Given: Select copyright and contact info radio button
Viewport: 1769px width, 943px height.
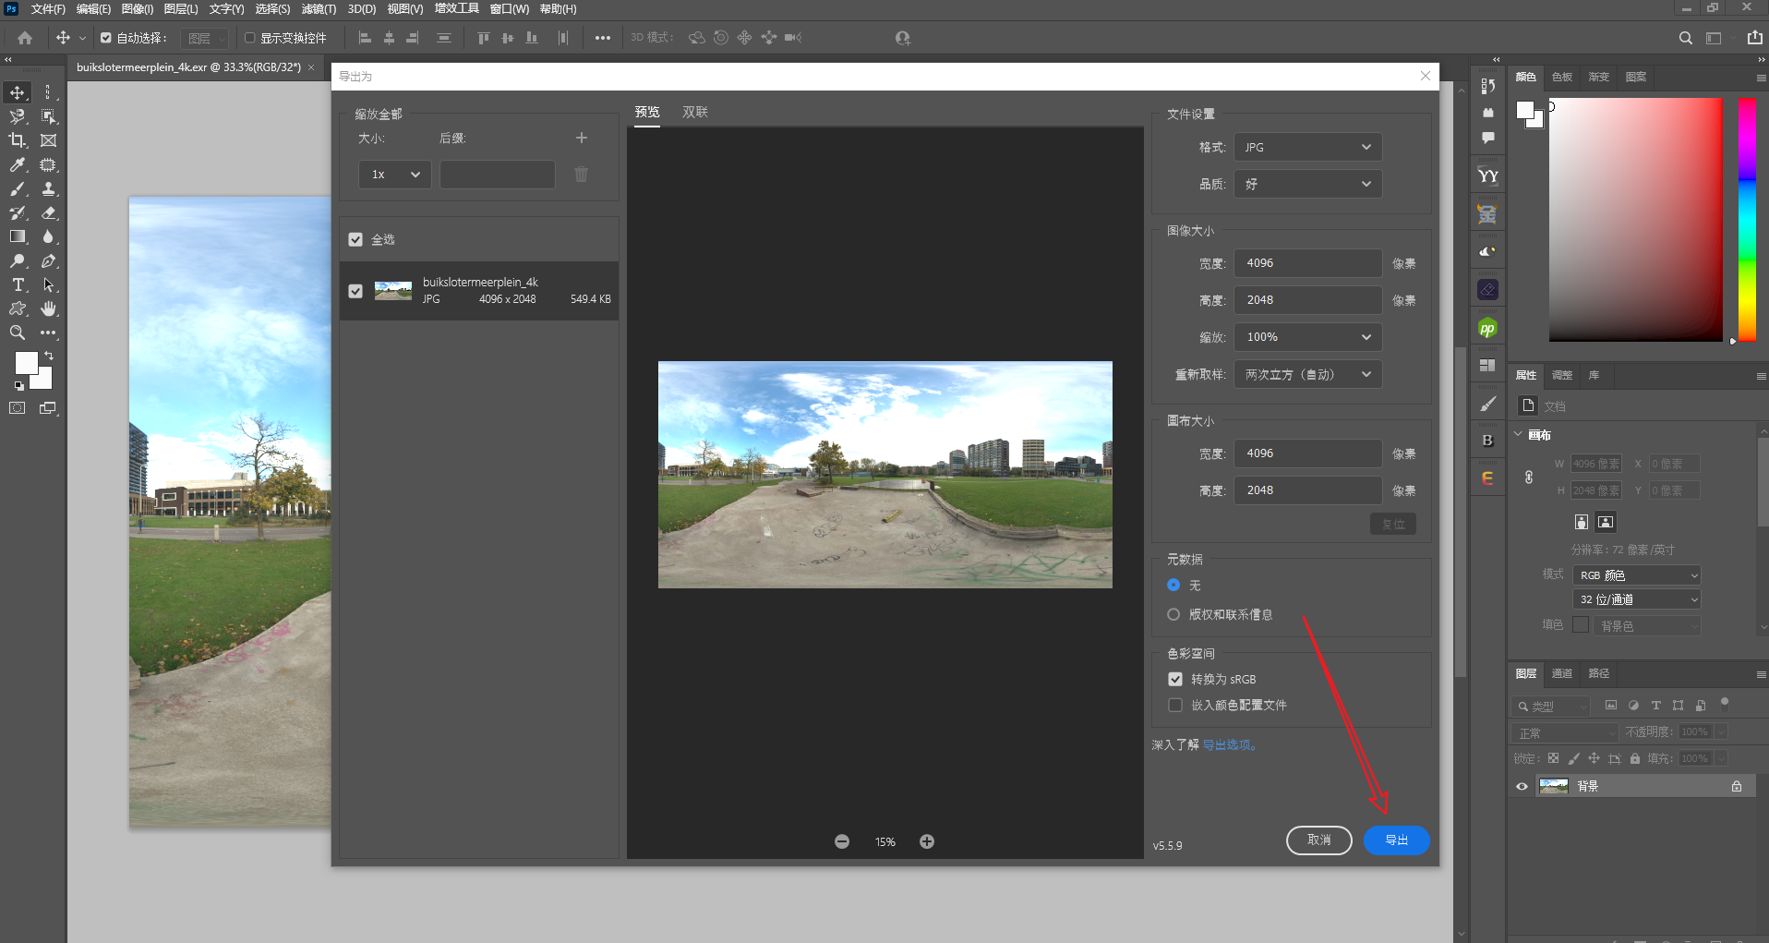Looking at the screenshot, I should pos(1173,614).
